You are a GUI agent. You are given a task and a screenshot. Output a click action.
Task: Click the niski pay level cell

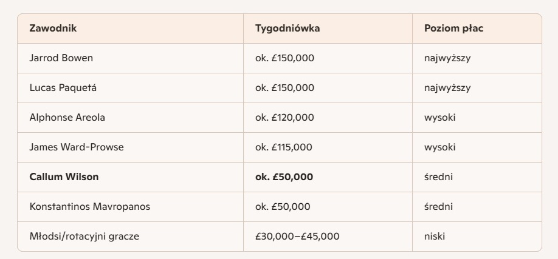click(x=435, y=237)
